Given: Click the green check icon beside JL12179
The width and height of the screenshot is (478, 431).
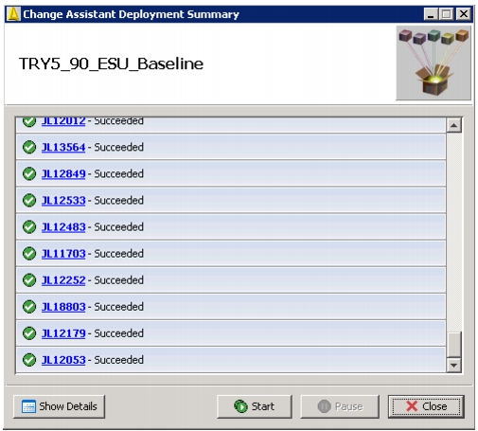Looking at the screenshot, I should click(x=29, y=333).
